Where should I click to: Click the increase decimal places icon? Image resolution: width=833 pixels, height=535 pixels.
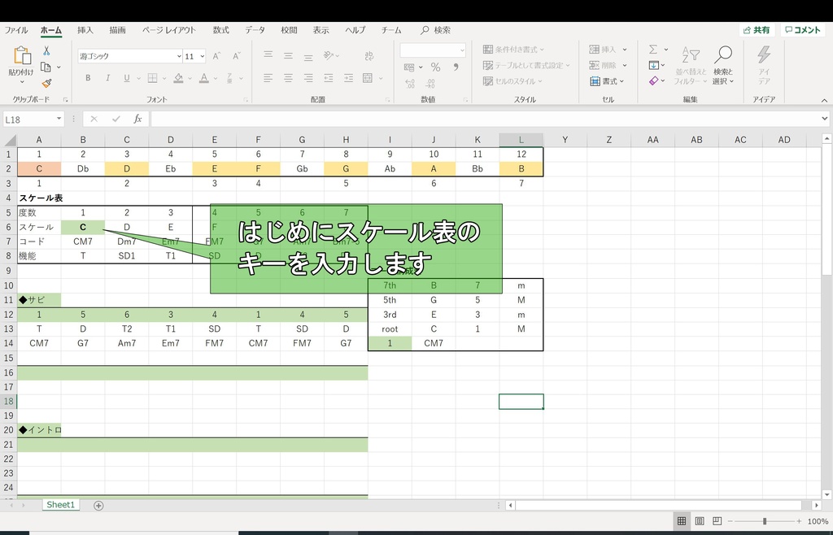(410, 83)
